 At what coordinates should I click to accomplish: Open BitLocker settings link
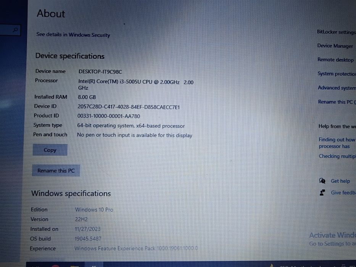pyautogui.click(x=336, y=32)
